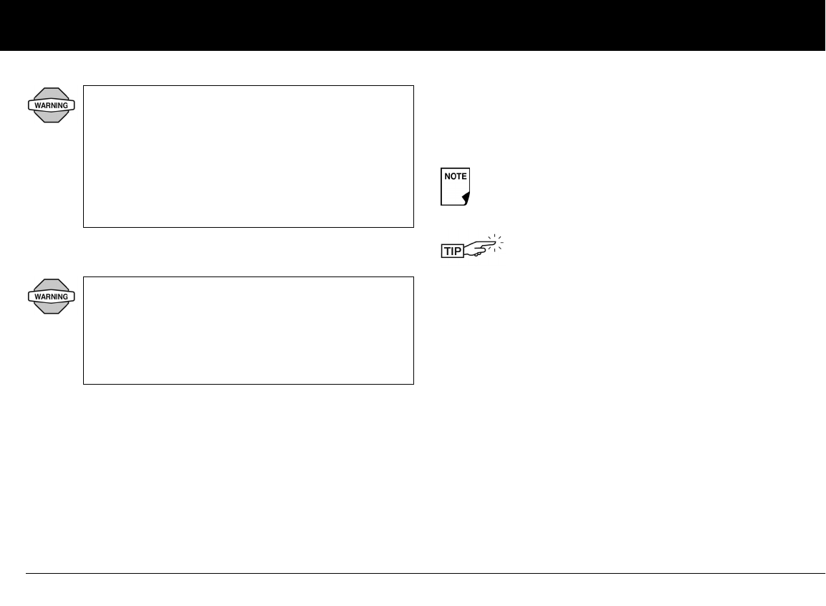Viewport: 826px width, 606px height.
Task: Click the WARNING label in the lower octagon
Action: point(51,297)
